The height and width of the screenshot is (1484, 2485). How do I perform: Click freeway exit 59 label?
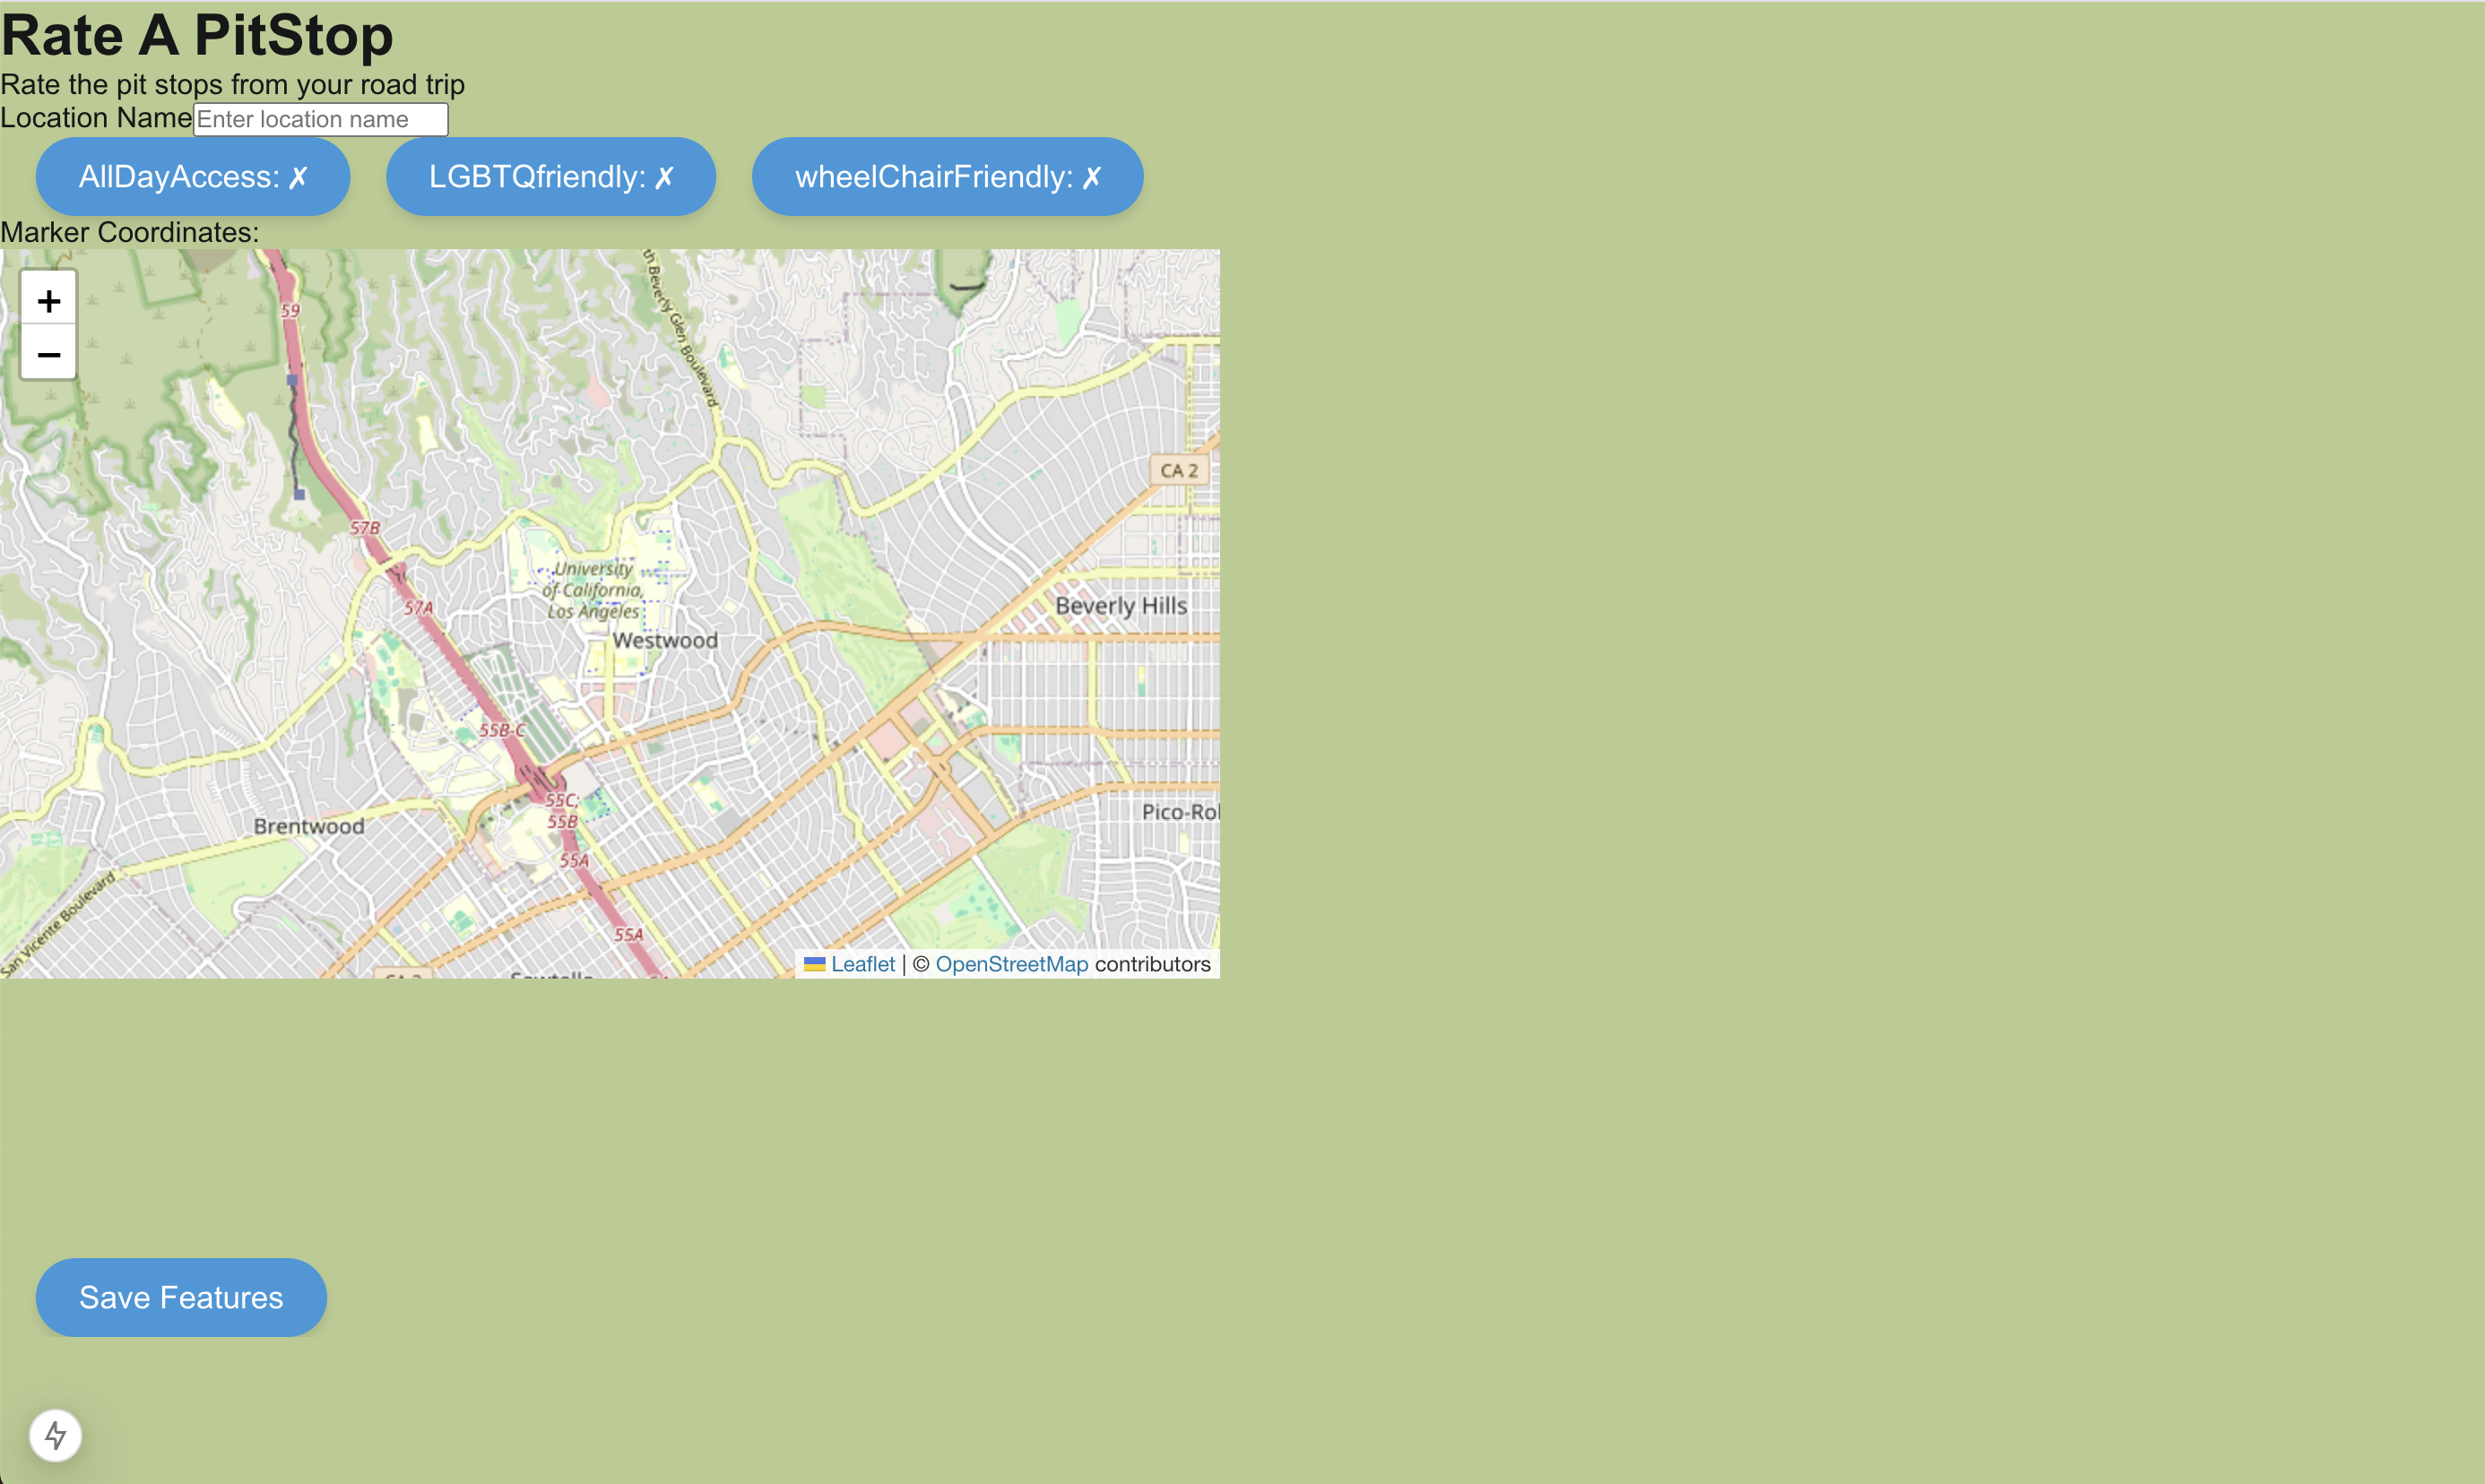pos(290,311)
